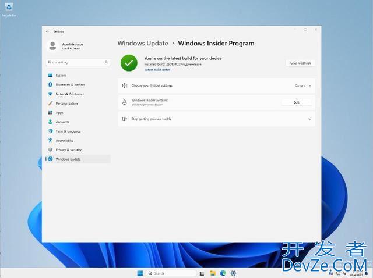Click the search magnifier in Find a setting
The image size is (373, 278).
(106, 62)
